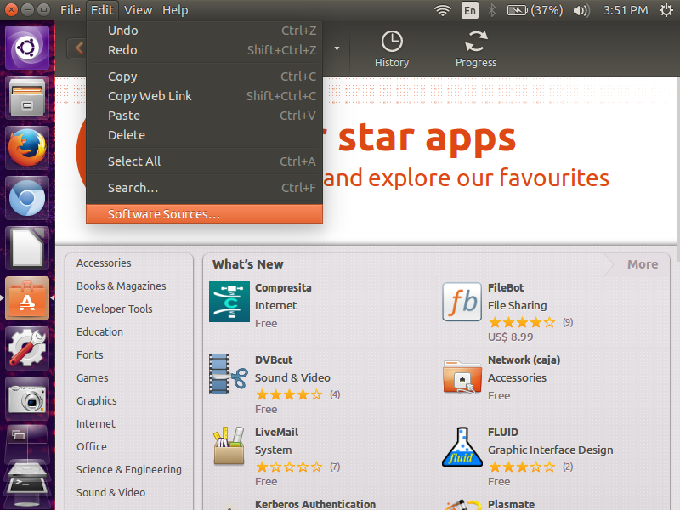Click the DVBcut film icon
The width and height of the screenshot is (680, 510).
click(229, 374)
